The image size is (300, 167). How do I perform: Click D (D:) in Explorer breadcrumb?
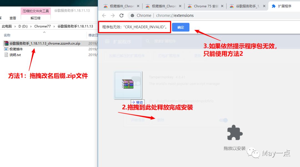coord(23,26)
